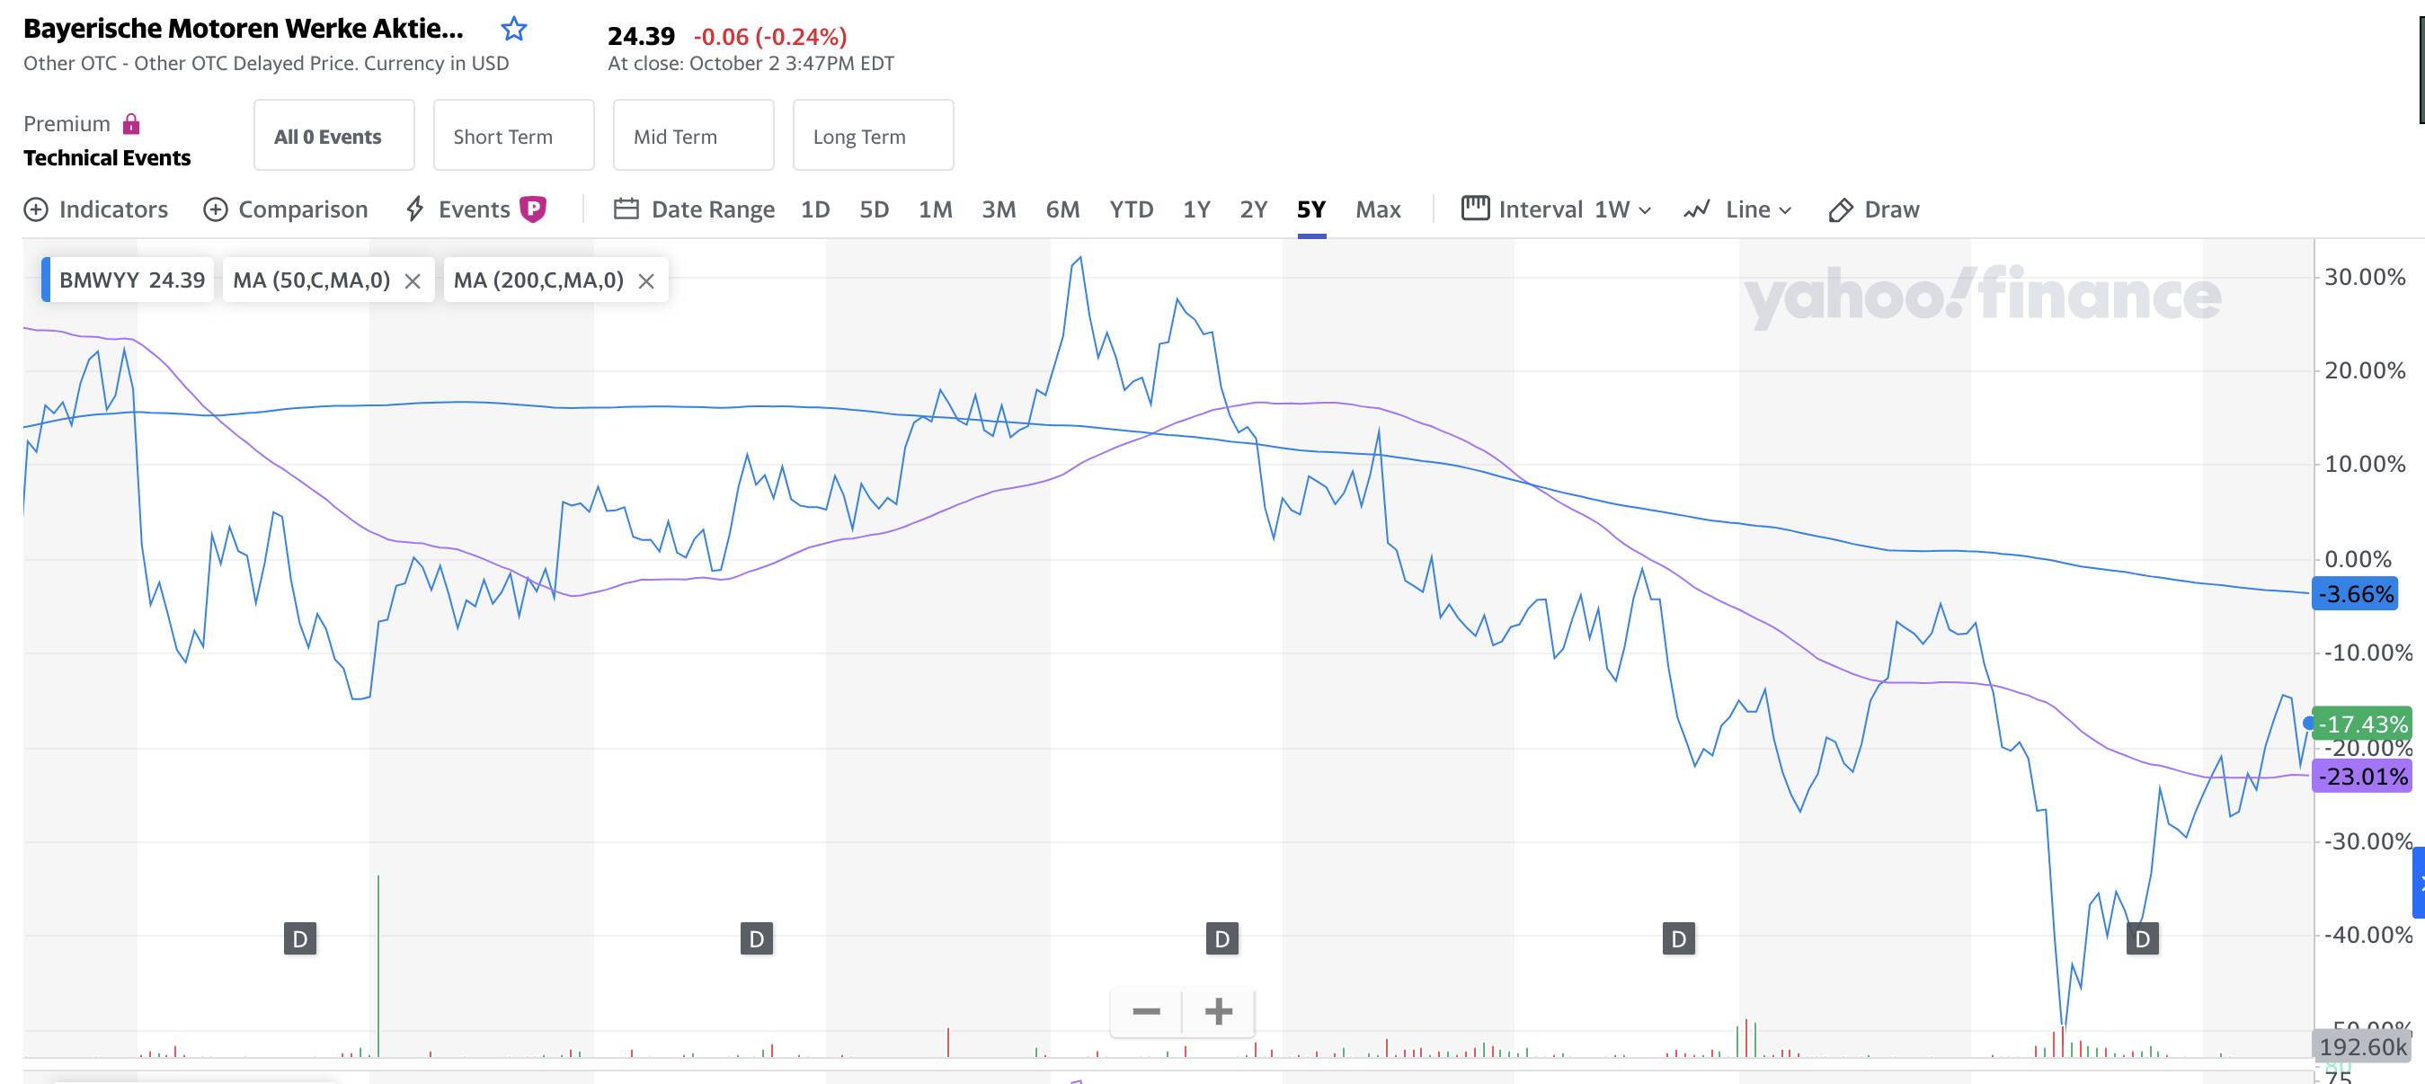Click the purple Premium badge next to Events
This screenshot has height=1084, width=2425.
click(x=533, y=209)
